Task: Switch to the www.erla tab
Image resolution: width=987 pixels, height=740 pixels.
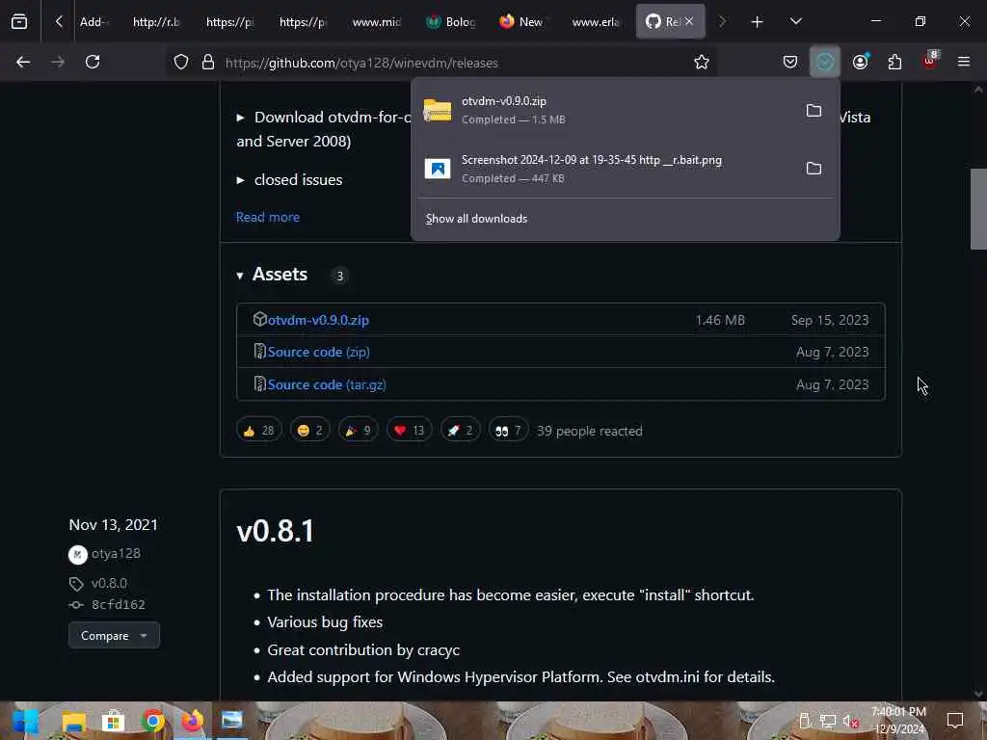Action: pos(596,21)
